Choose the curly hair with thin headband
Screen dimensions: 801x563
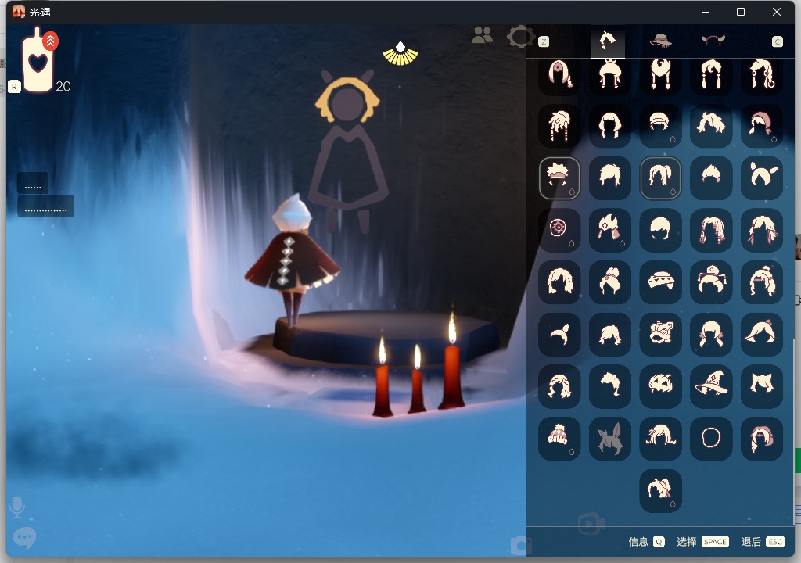[559, 385]
